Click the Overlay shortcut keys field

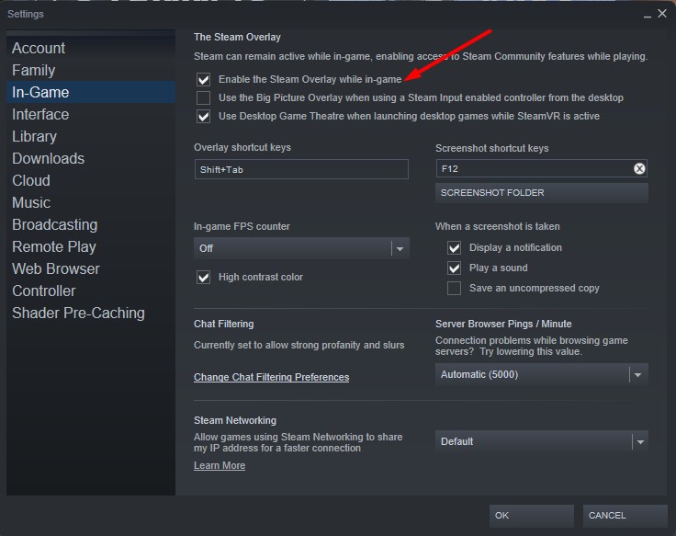(301, 169)
